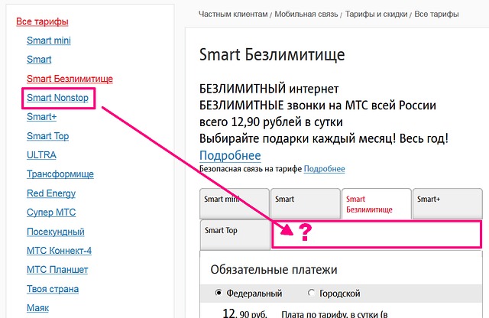Click the Smart Безлимитище page heading
Viewport: 489px width, 318px height.
point(272,54)
